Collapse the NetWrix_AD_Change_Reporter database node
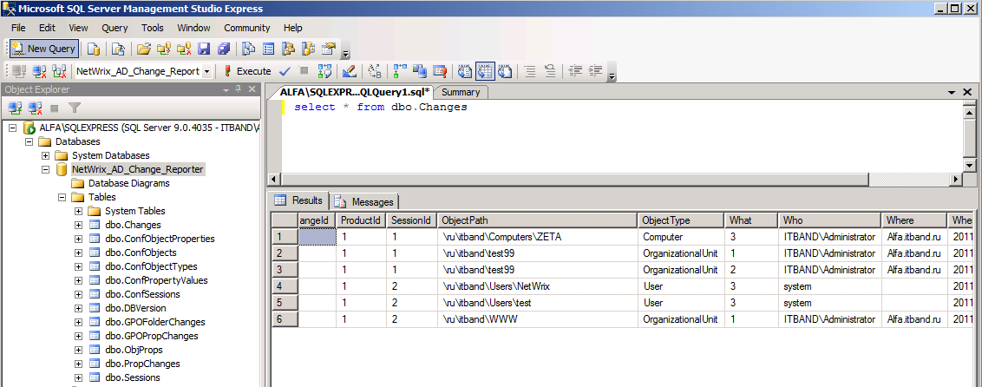This screenshot has width=982, height=387. (x=45, y=169)
